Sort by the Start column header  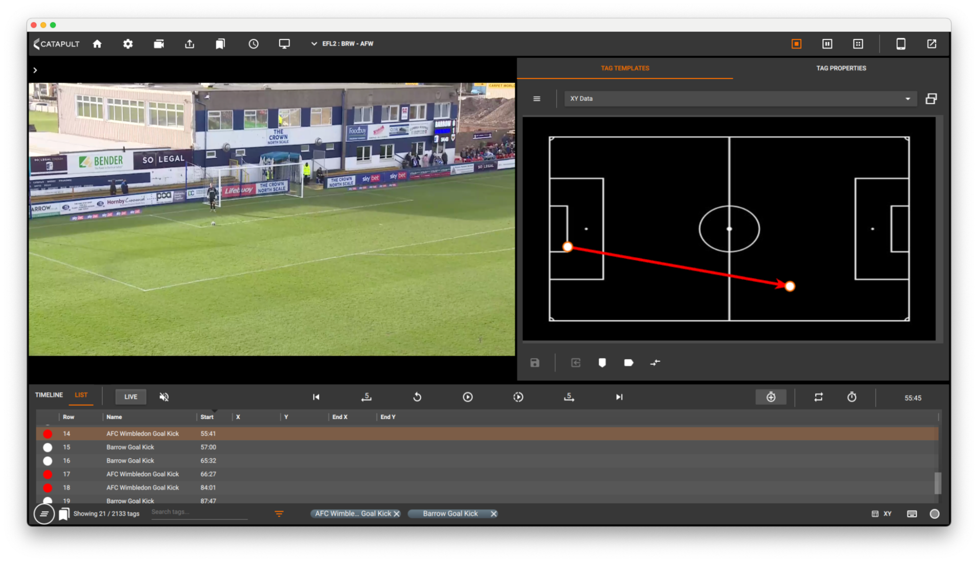(207, 417)
